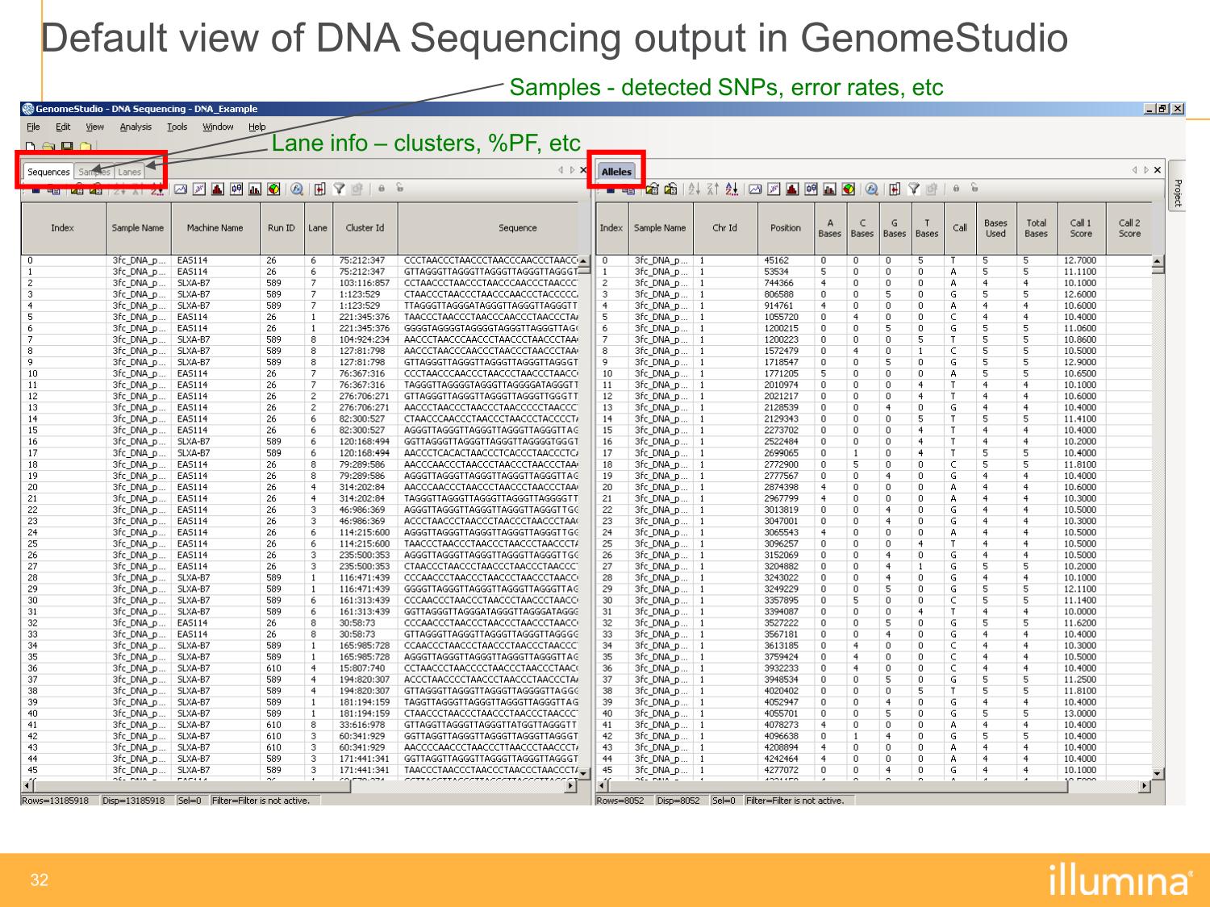The width and height of the screenshot is (1210, 907).
Task: Open scatter plot icon in Sequences toolbar
Action: tap(199, 189)
